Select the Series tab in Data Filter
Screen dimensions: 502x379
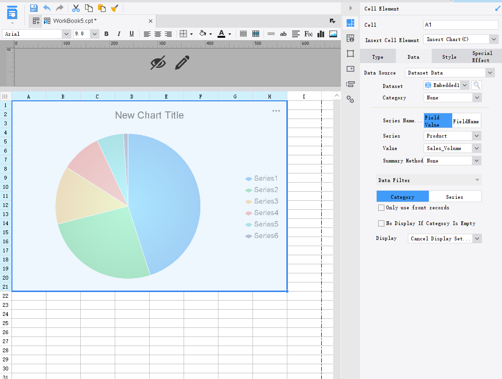(456, 196)
